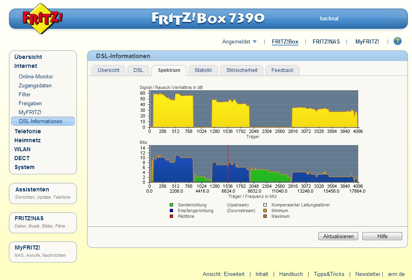Open the FRITZ!NAS sidebar box

click(x=43, y=223)
